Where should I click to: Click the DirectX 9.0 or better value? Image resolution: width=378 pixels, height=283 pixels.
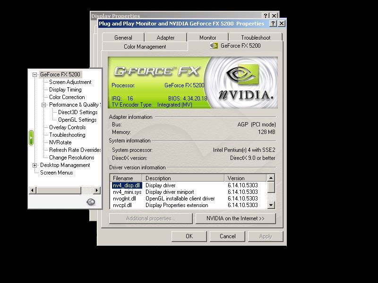tap(252, 158)
